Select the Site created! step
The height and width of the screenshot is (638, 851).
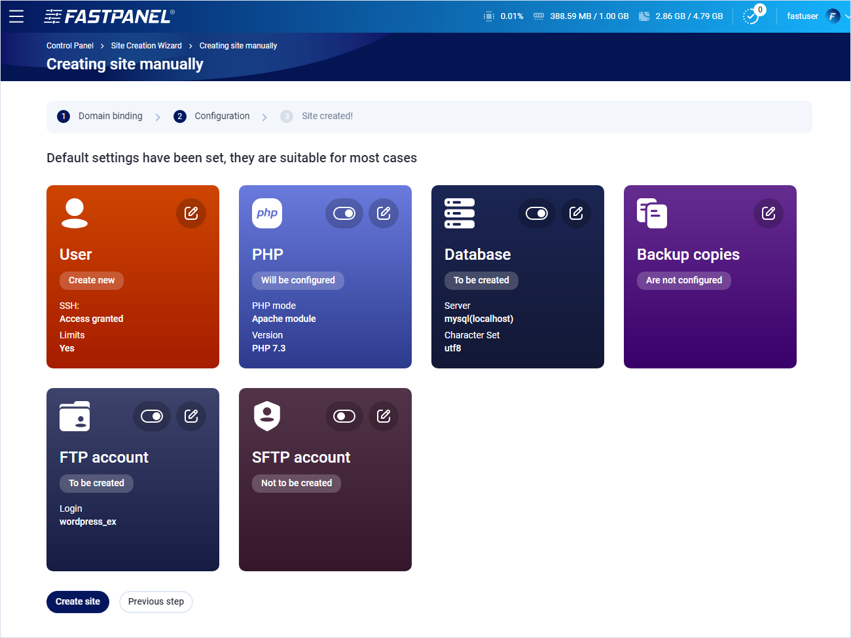click(x=317, y=116)
